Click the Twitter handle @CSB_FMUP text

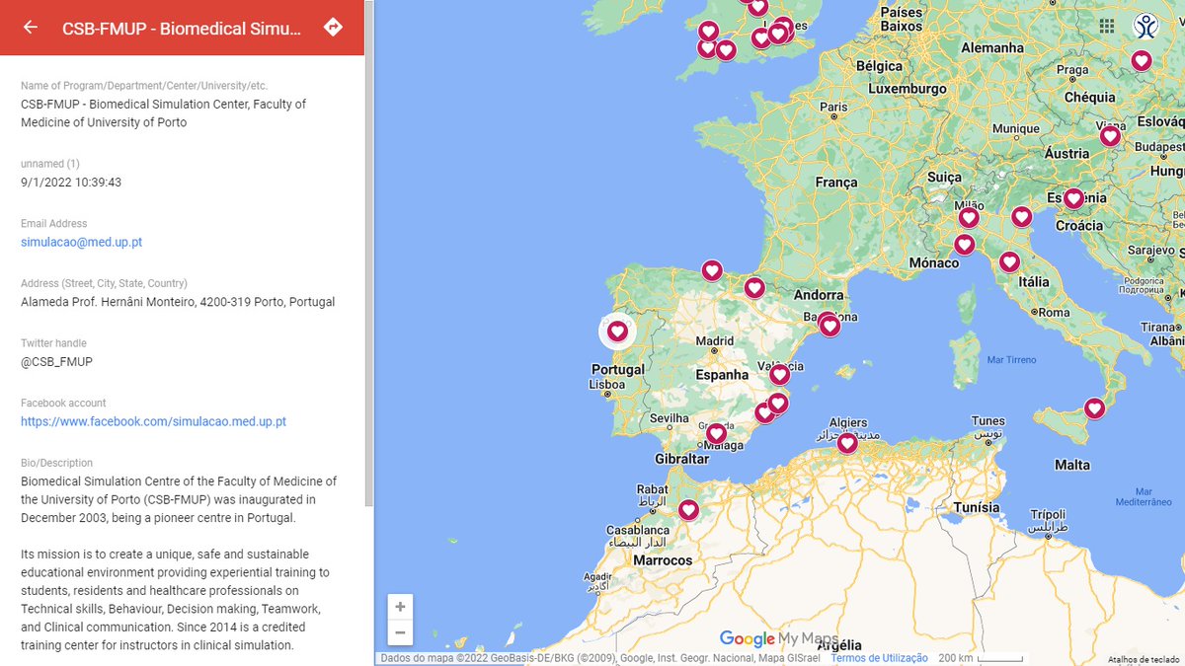click(56, 362)
